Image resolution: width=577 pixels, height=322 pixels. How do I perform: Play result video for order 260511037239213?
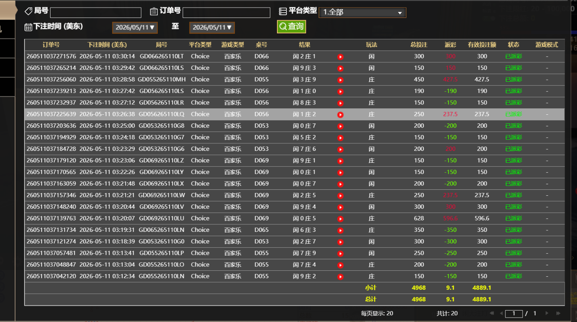point(340,91)
